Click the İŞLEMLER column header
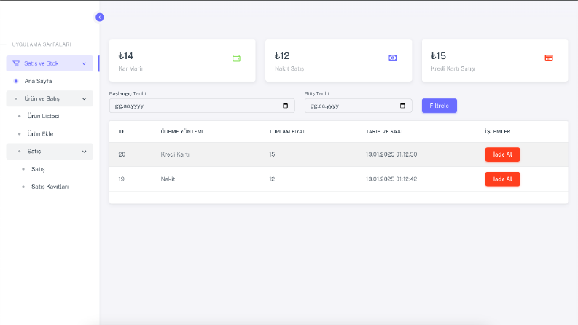Screen dimensions: 578x325 pos(498,132)
